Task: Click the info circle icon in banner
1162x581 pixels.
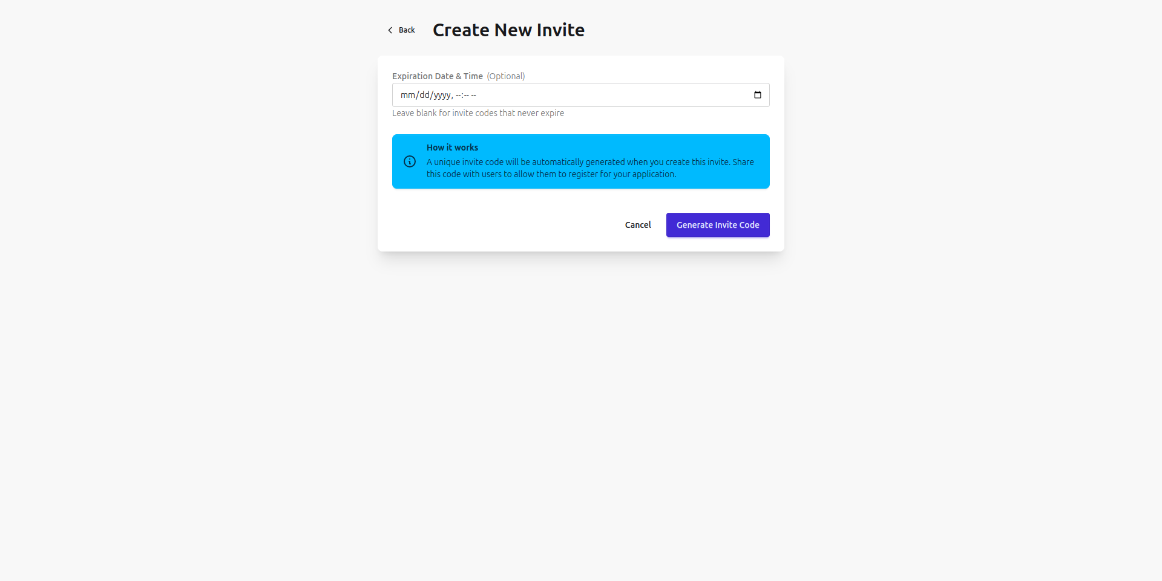Action: [x=410, y=161]
